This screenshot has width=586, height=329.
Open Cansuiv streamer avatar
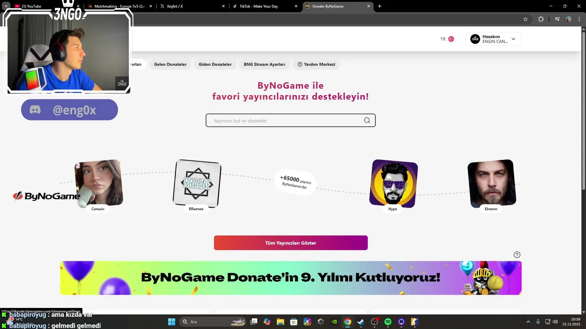click(x=98, y=183)
